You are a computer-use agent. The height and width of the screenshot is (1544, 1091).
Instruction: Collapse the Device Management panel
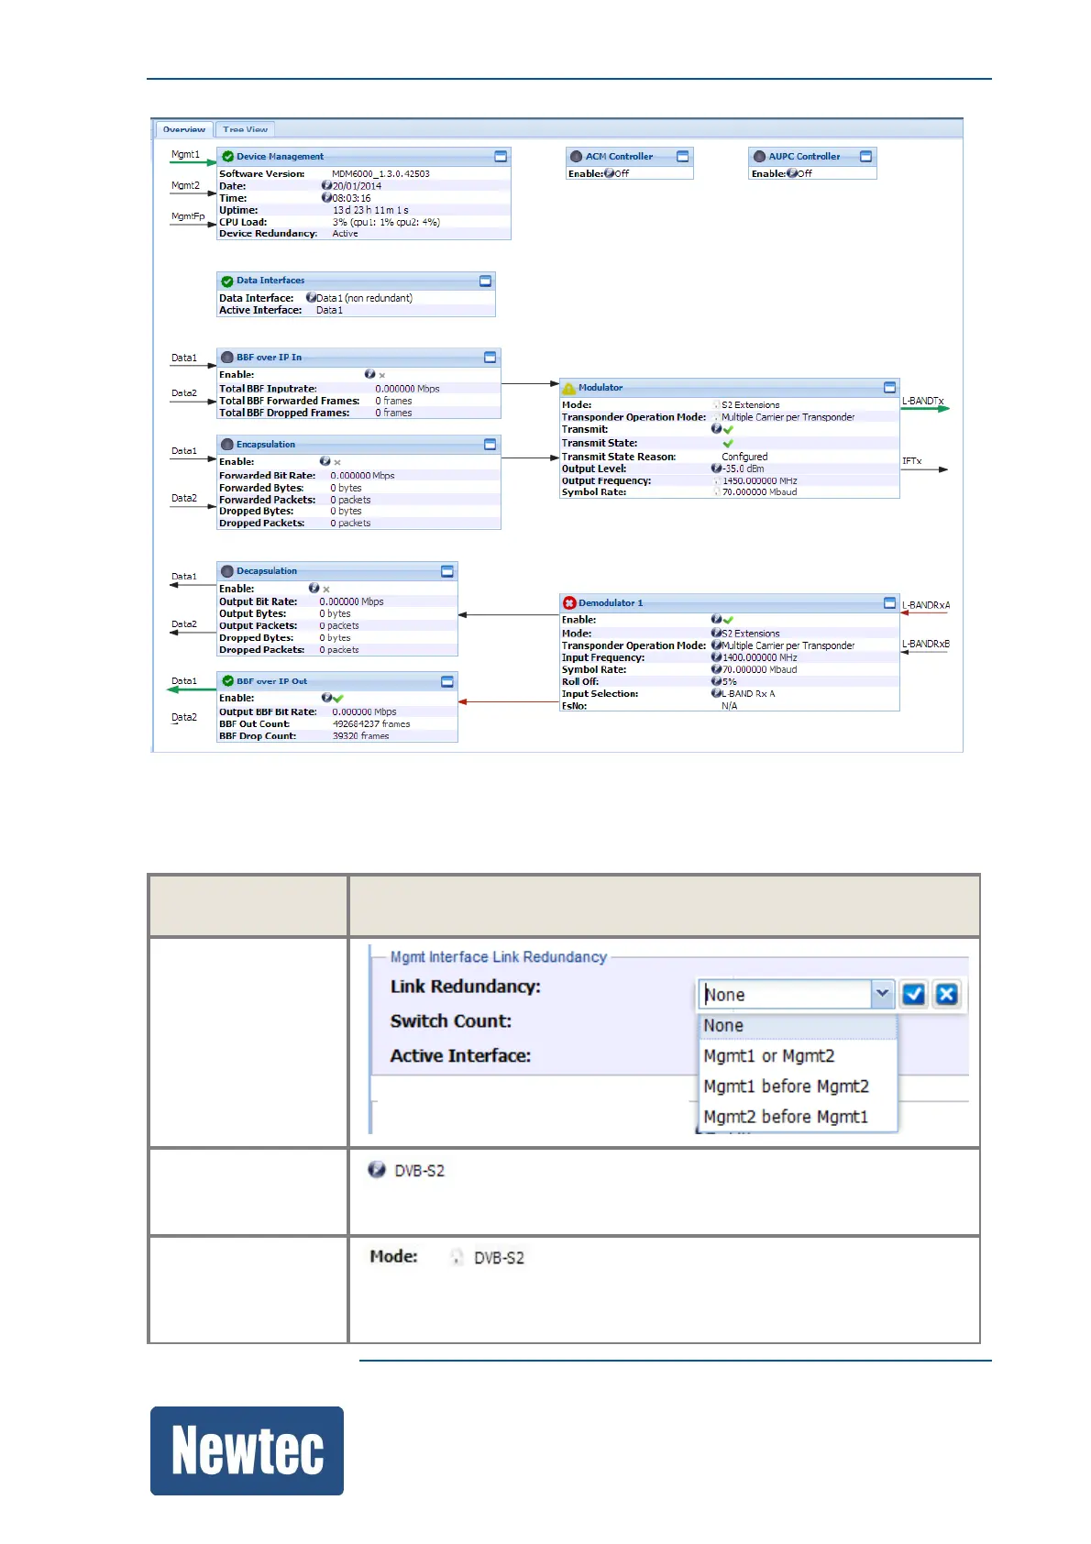click(501, 157)
